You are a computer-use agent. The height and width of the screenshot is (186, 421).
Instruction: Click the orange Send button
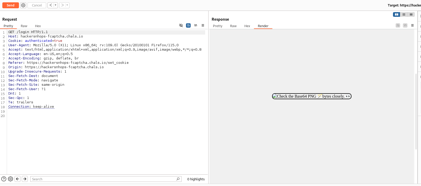pos(10,5)
